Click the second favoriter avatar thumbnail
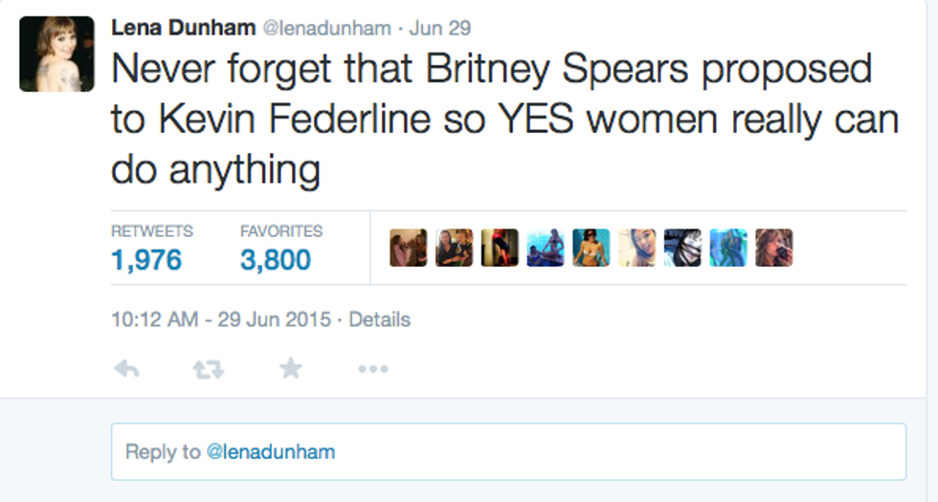Screen dimensions: 938x502 (x=454, y=248)
